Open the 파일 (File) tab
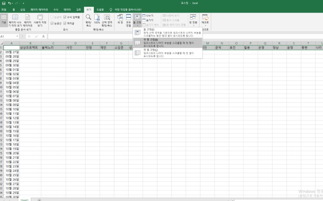The width and height of the screenshot is (323, 201). tap(4, 10)
